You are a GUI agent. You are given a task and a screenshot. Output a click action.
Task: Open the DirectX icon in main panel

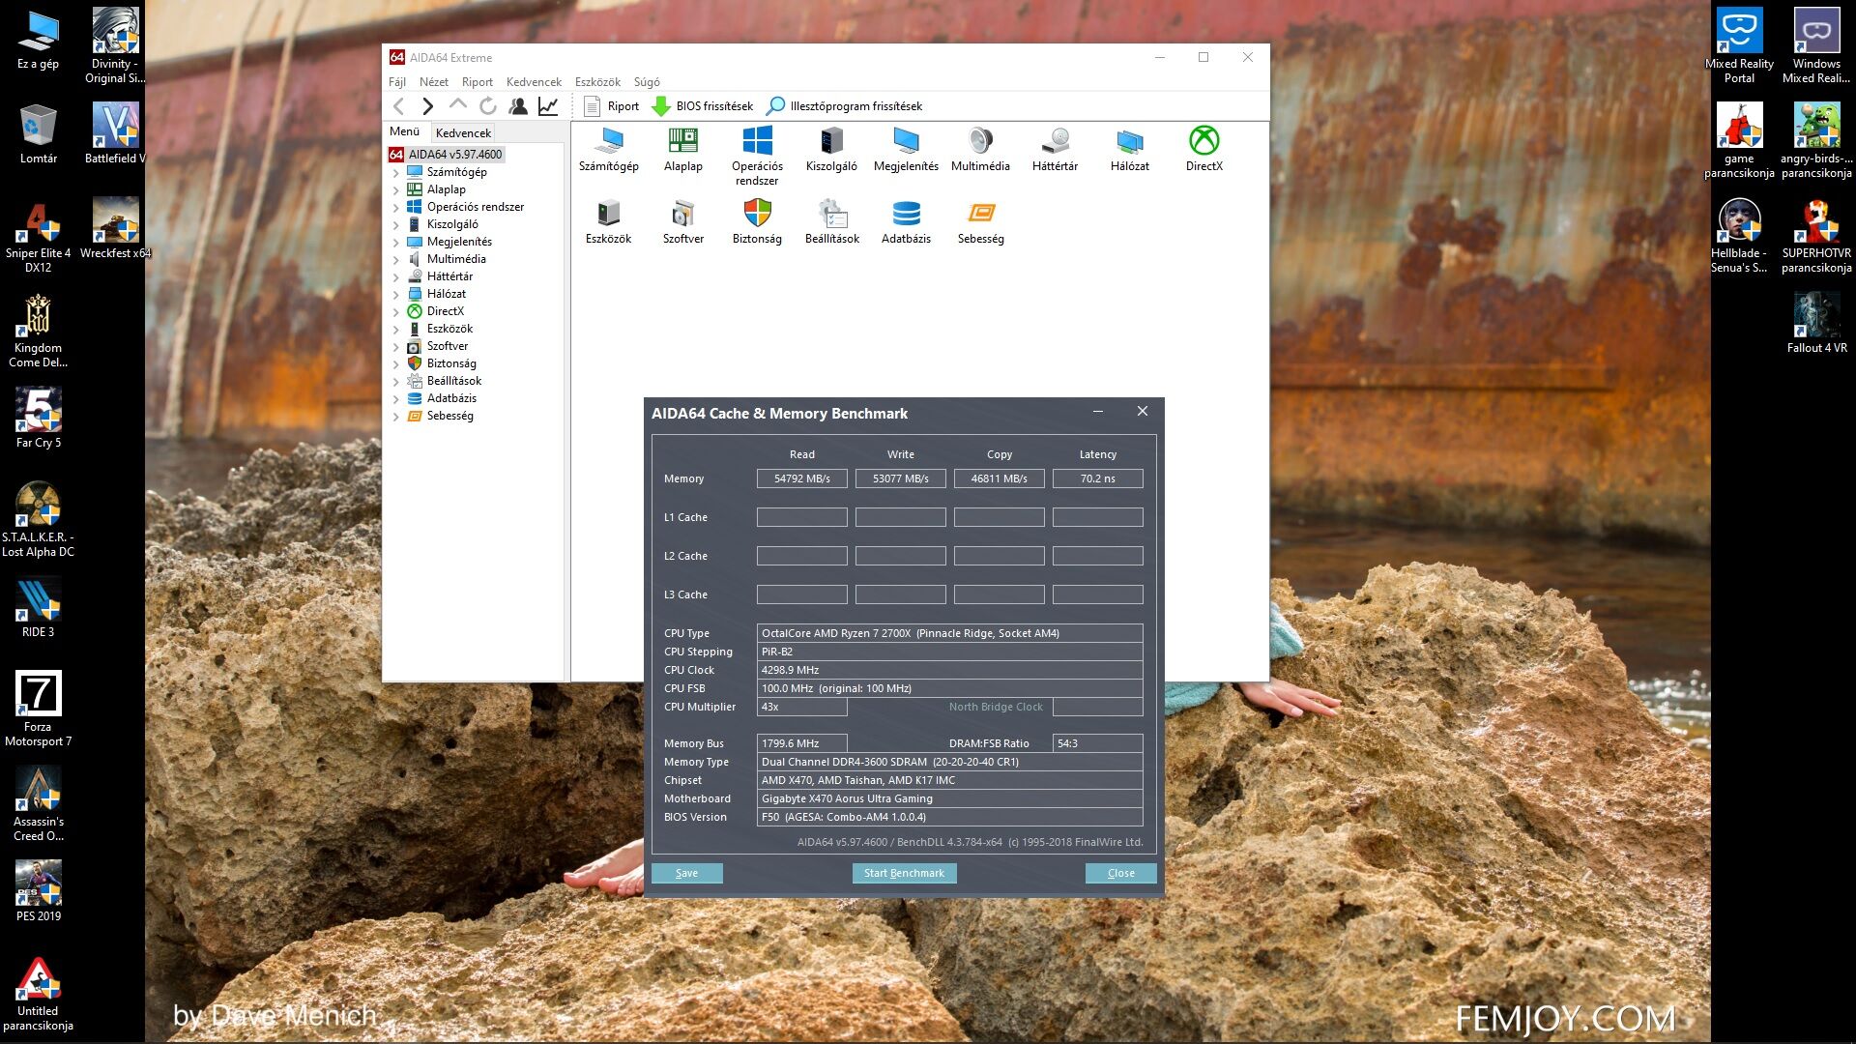point(1203,150)
